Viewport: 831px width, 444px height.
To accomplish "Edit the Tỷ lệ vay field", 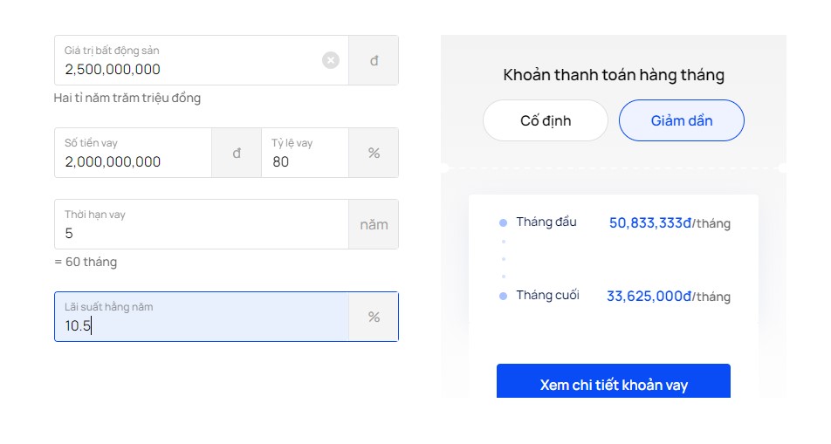I will pos(306,161).
